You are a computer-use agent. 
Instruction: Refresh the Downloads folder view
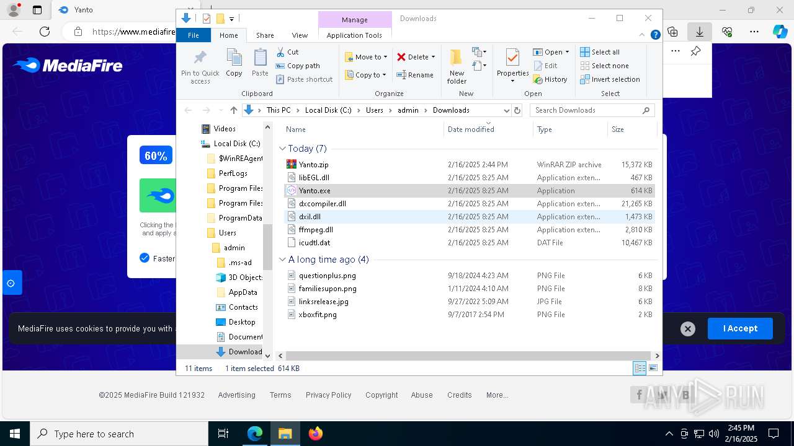click(517, 110)
